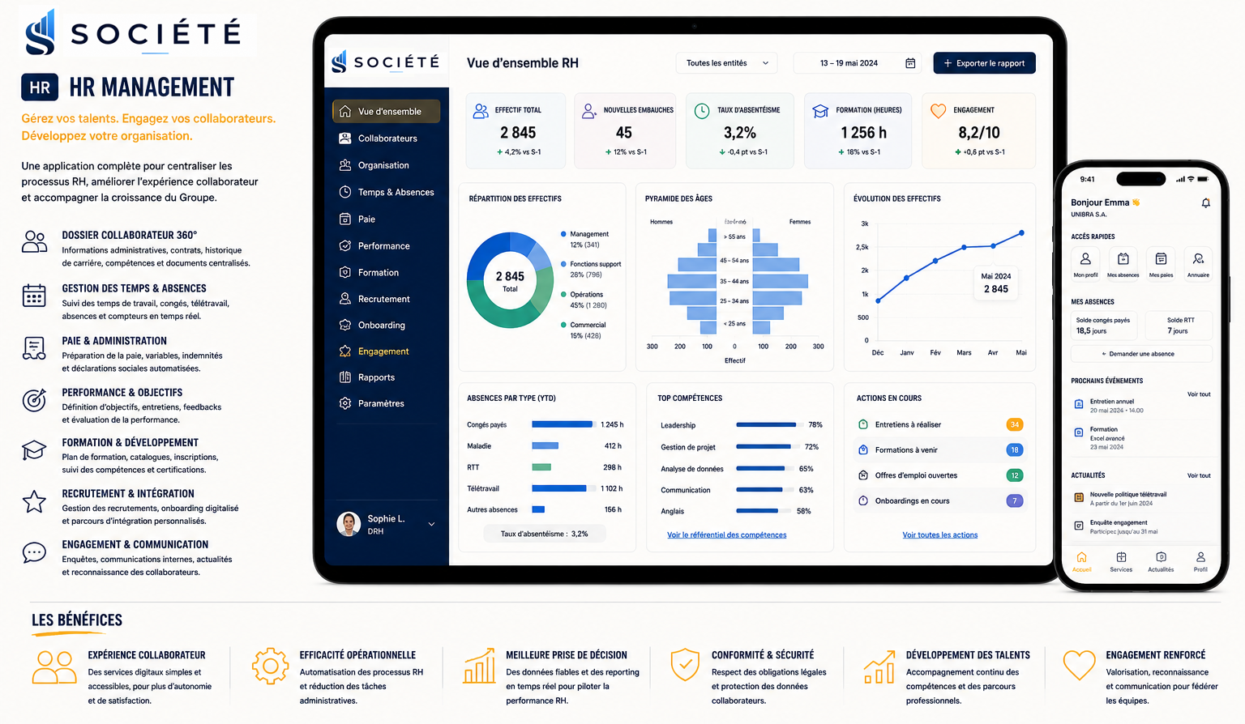Tap Voir tout beside the Actualités heading
The image size is (1245, 724).
(1199, 475)
